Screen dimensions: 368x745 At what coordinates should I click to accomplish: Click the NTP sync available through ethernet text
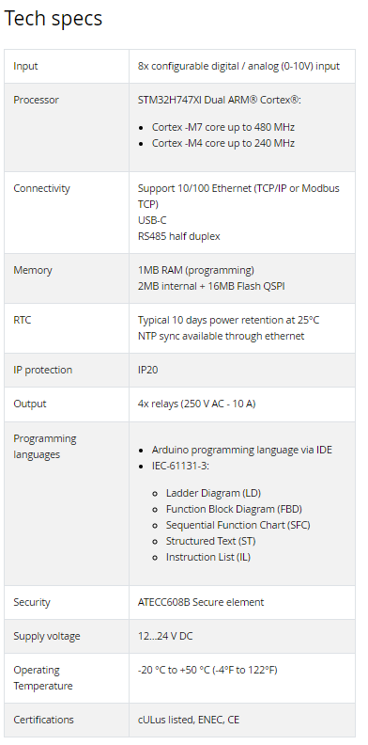[x=221, y=336]
